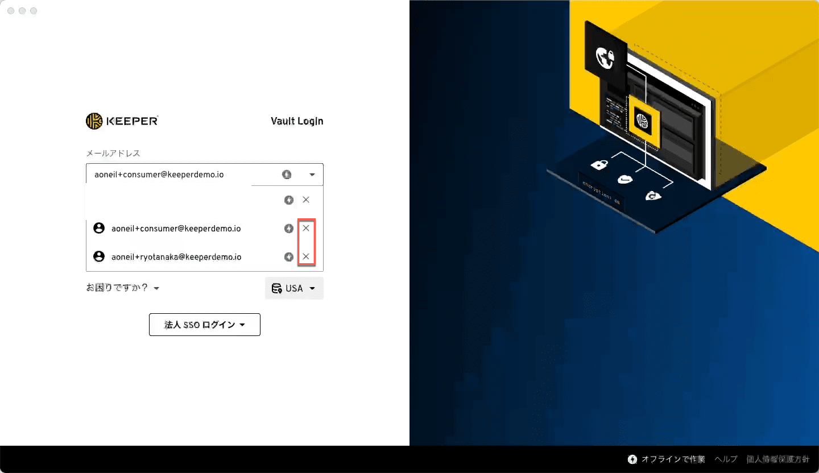Click profile avatar icon of aoneil+ryotanaka entry
Screen dimensions: 819x473
[x=99, y=257]
